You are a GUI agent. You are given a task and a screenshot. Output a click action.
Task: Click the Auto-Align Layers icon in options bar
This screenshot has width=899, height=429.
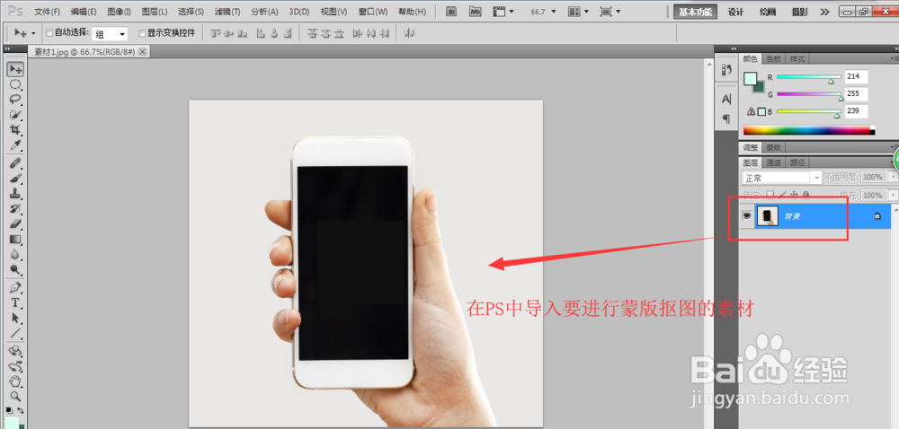tap(409, 34)
